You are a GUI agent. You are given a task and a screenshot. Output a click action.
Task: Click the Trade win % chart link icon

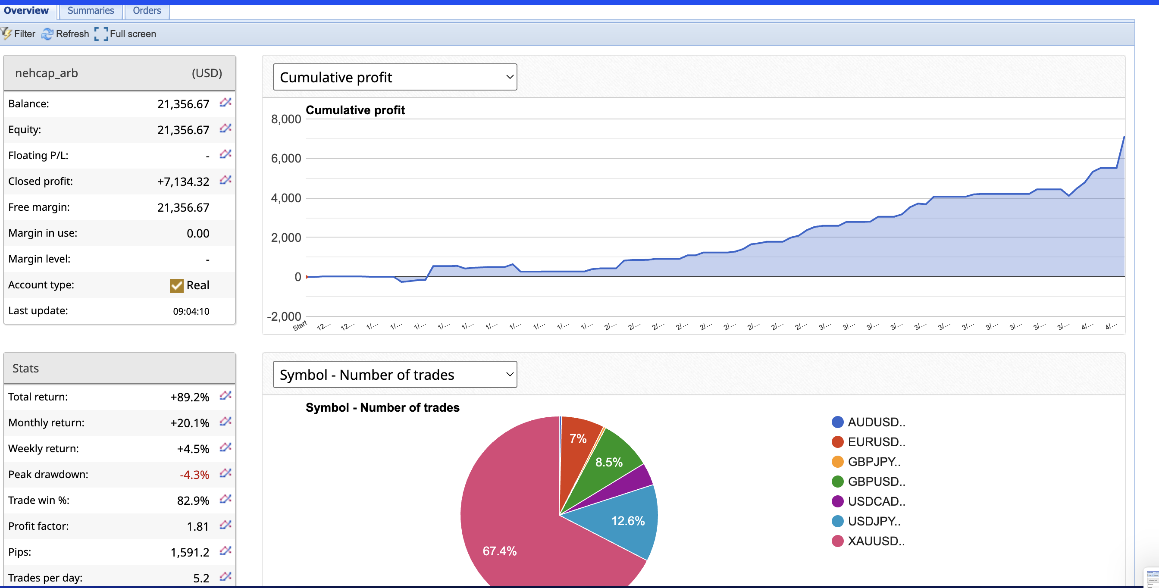(x=226, y=499)
